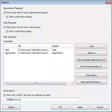Uncheck Send extra mail for every task request
Viewport: 112px width, 112px height.
click(x=4, y=27)
